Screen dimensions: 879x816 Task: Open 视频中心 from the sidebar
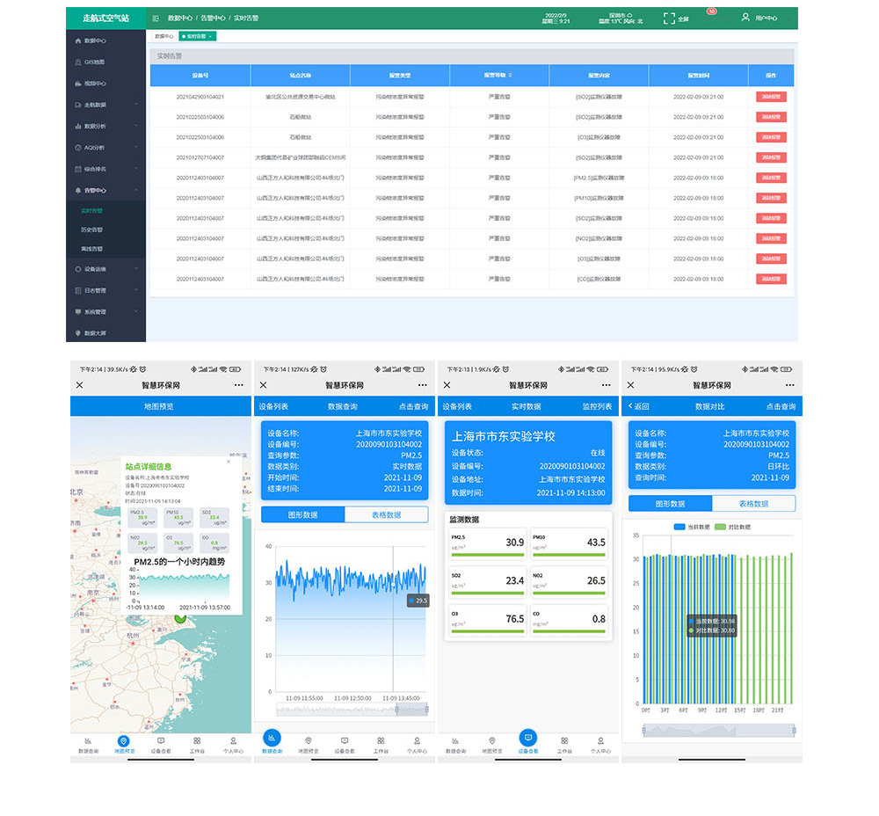pyautogui.click(x=95, y=84)
